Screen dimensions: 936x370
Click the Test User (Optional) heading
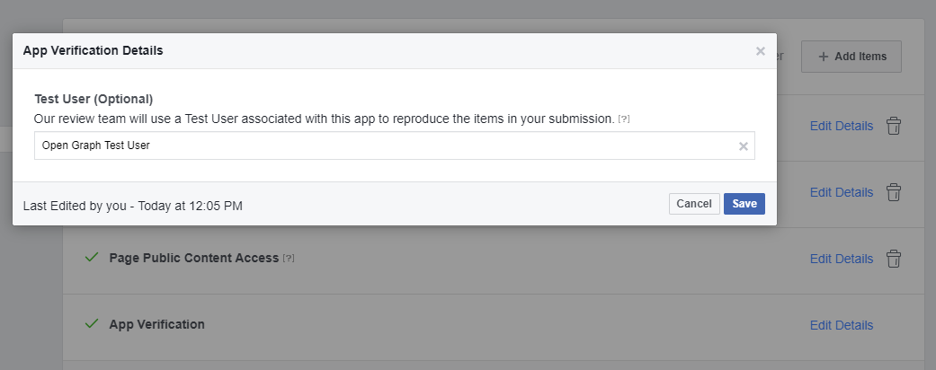(94, 99)
